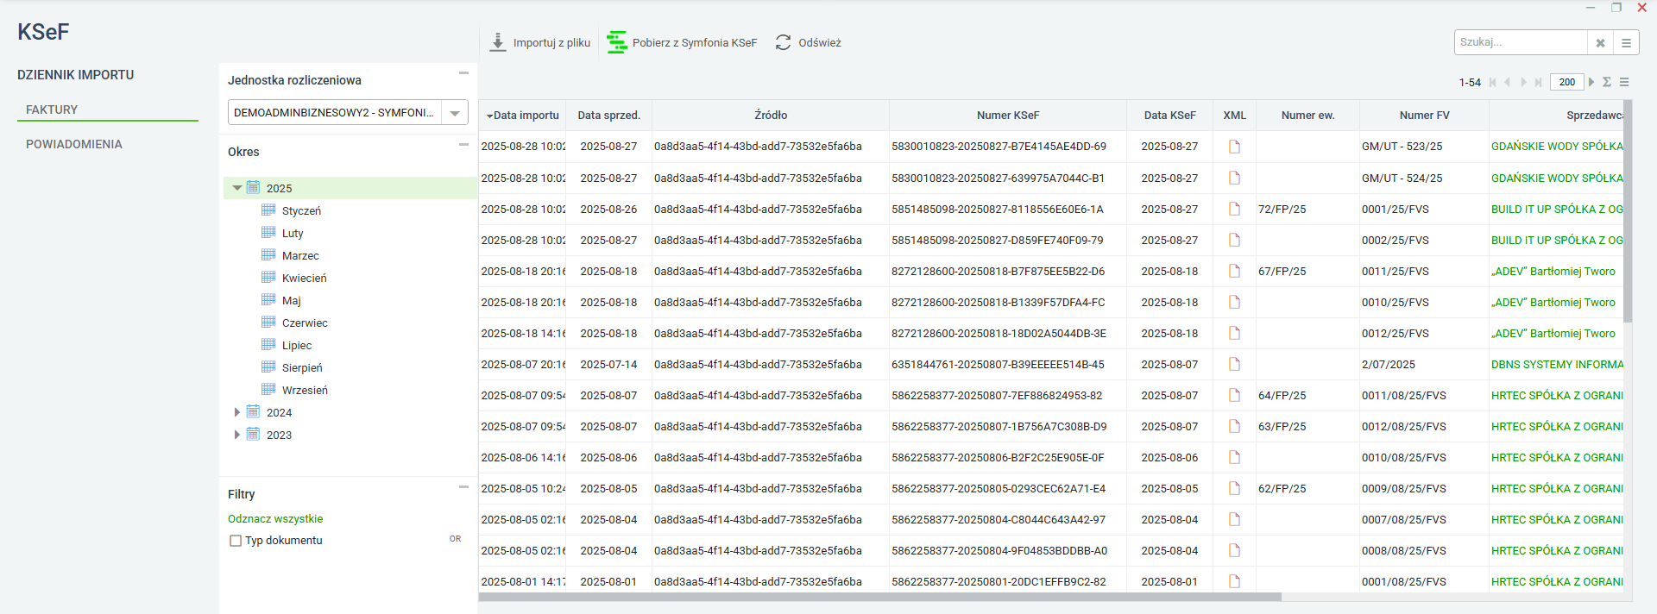Screen dimensions: 1657x614
Task: Open XML file for invoice GM/UT - 523/25
Action: 1234,147
